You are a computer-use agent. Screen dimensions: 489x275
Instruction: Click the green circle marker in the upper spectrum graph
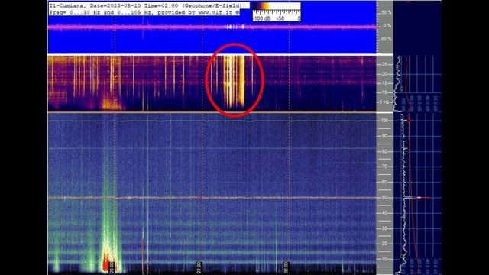click(402, 89)
